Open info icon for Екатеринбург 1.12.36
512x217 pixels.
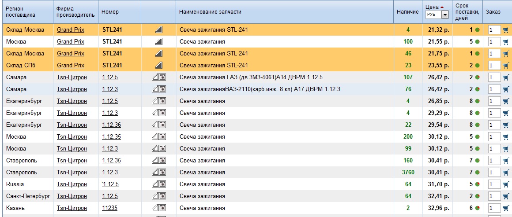click(x=155, y=125)
